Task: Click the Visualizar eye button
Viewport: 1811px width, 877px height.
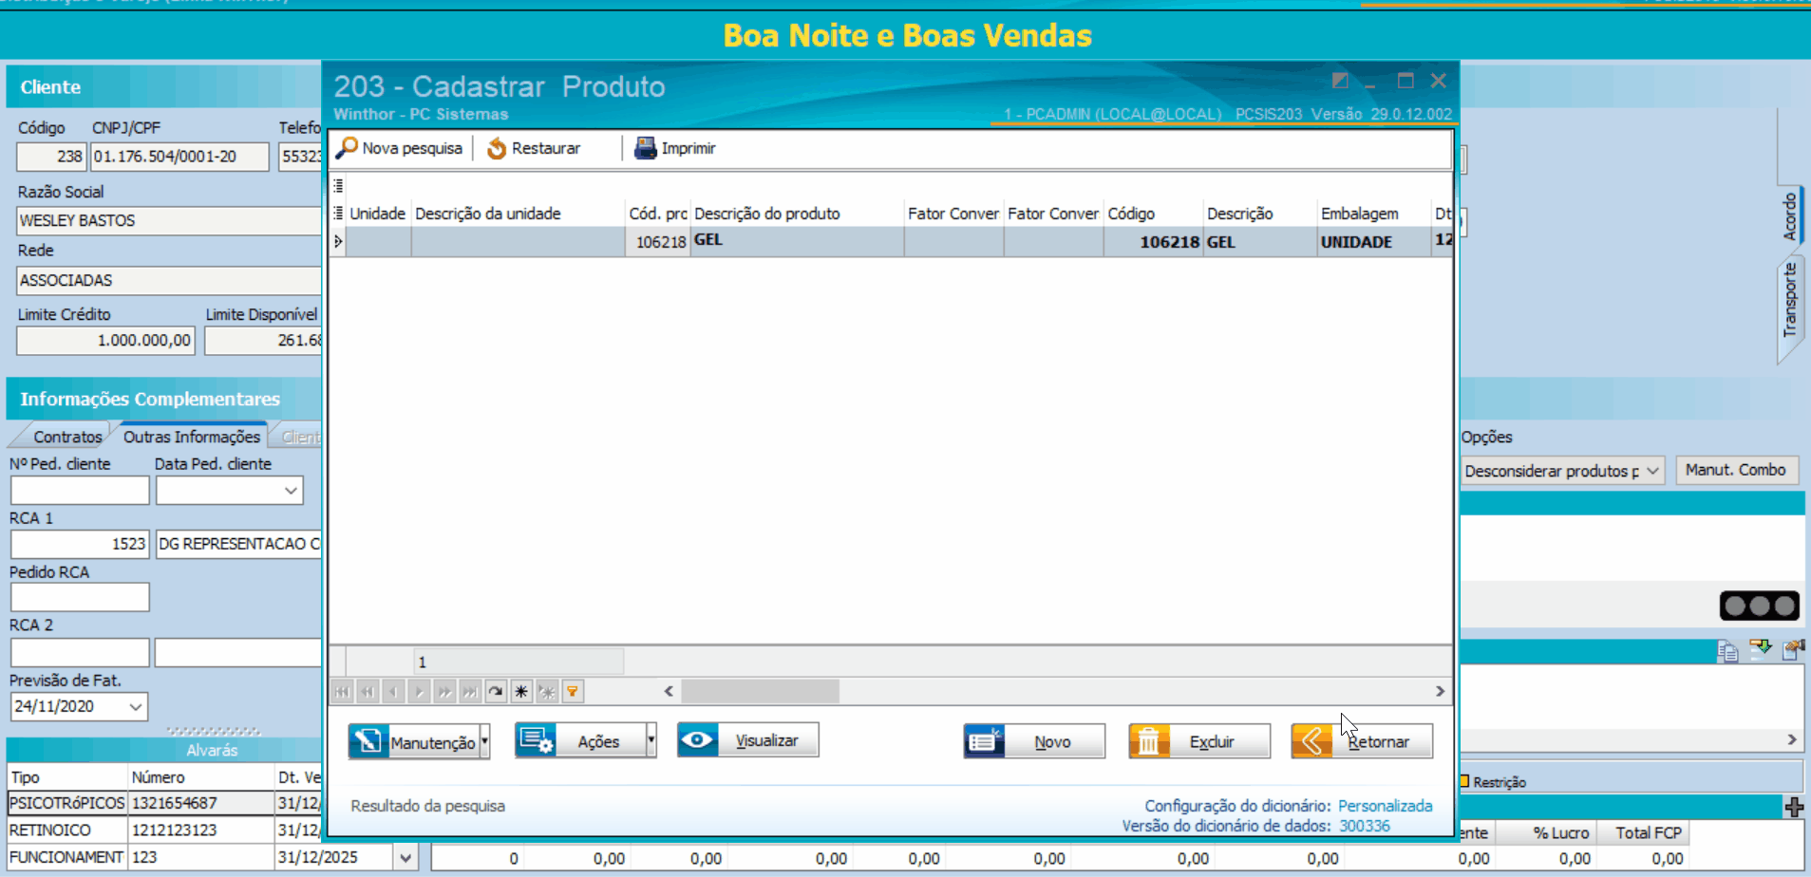Action: click(748, 740)
